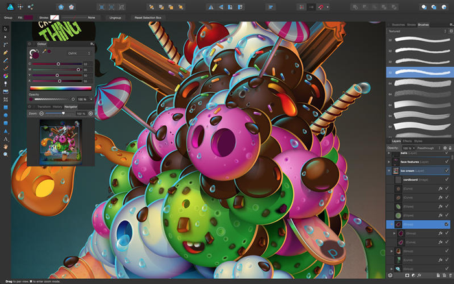Hide first Curve layer under cardboard

pos(447,189)
